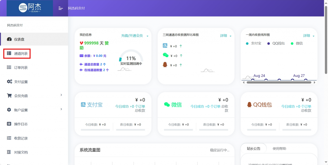Viewport: 328px width, 165px height.
Task: Click the up arrow next to QQ ¥+0
Action: point(181,65)
